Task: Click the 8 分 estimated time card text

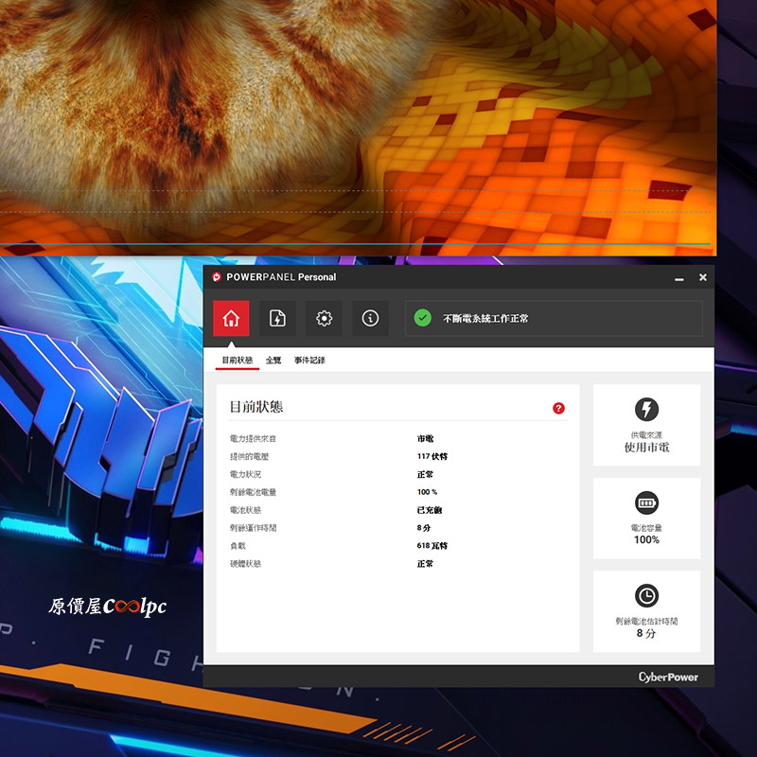Action: [x=646, y=633]
